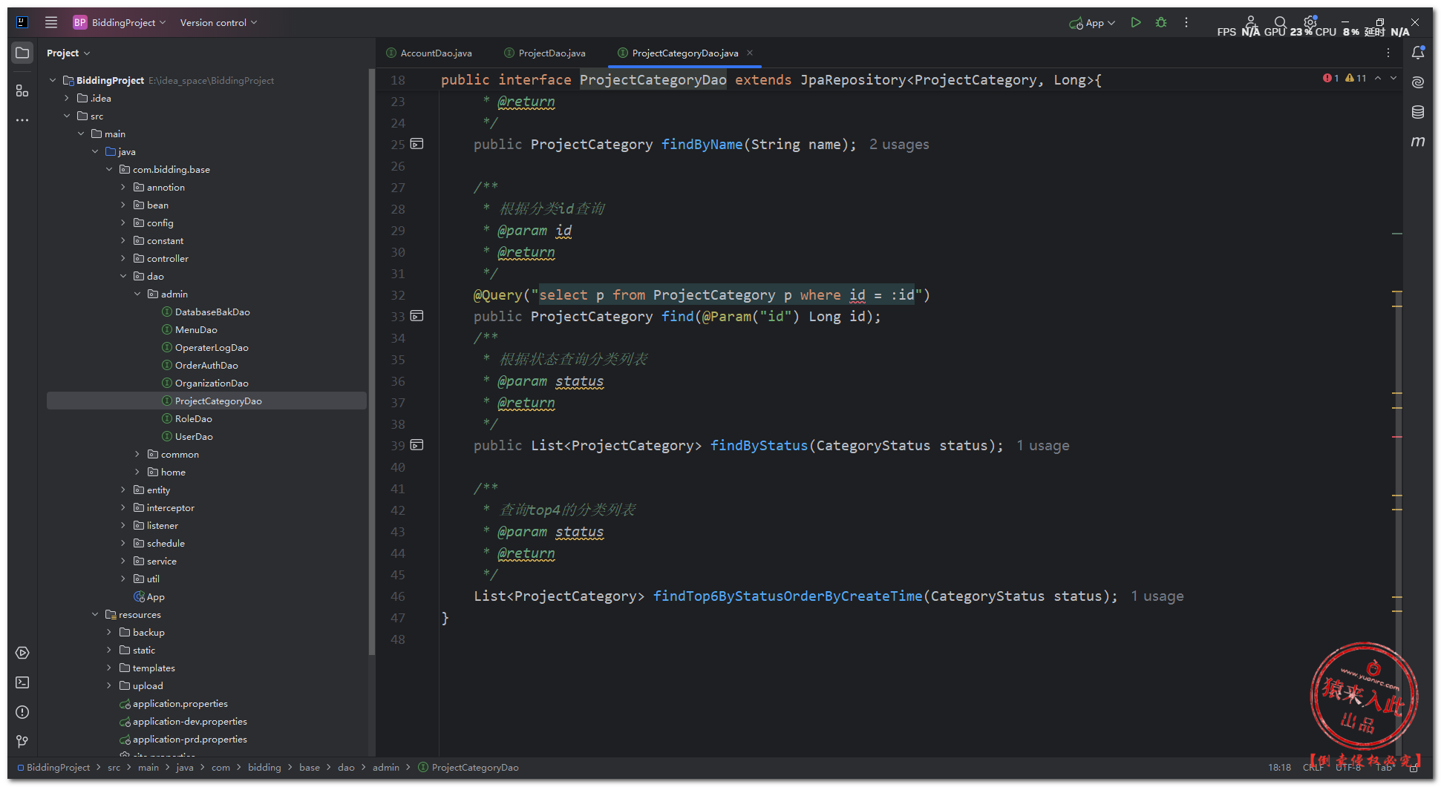Open the Terminal tool window
The height and width of the screenshot is (787, 1441).
click(x=22, y=682)
